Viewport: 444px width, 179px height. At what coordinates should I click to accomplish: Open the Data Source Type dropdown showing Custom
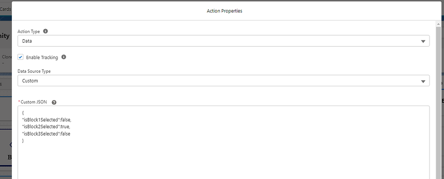(x=223, y=81)
